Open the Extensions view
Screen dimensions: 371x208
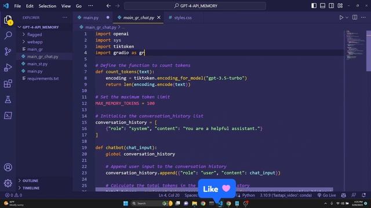point(8,83)
